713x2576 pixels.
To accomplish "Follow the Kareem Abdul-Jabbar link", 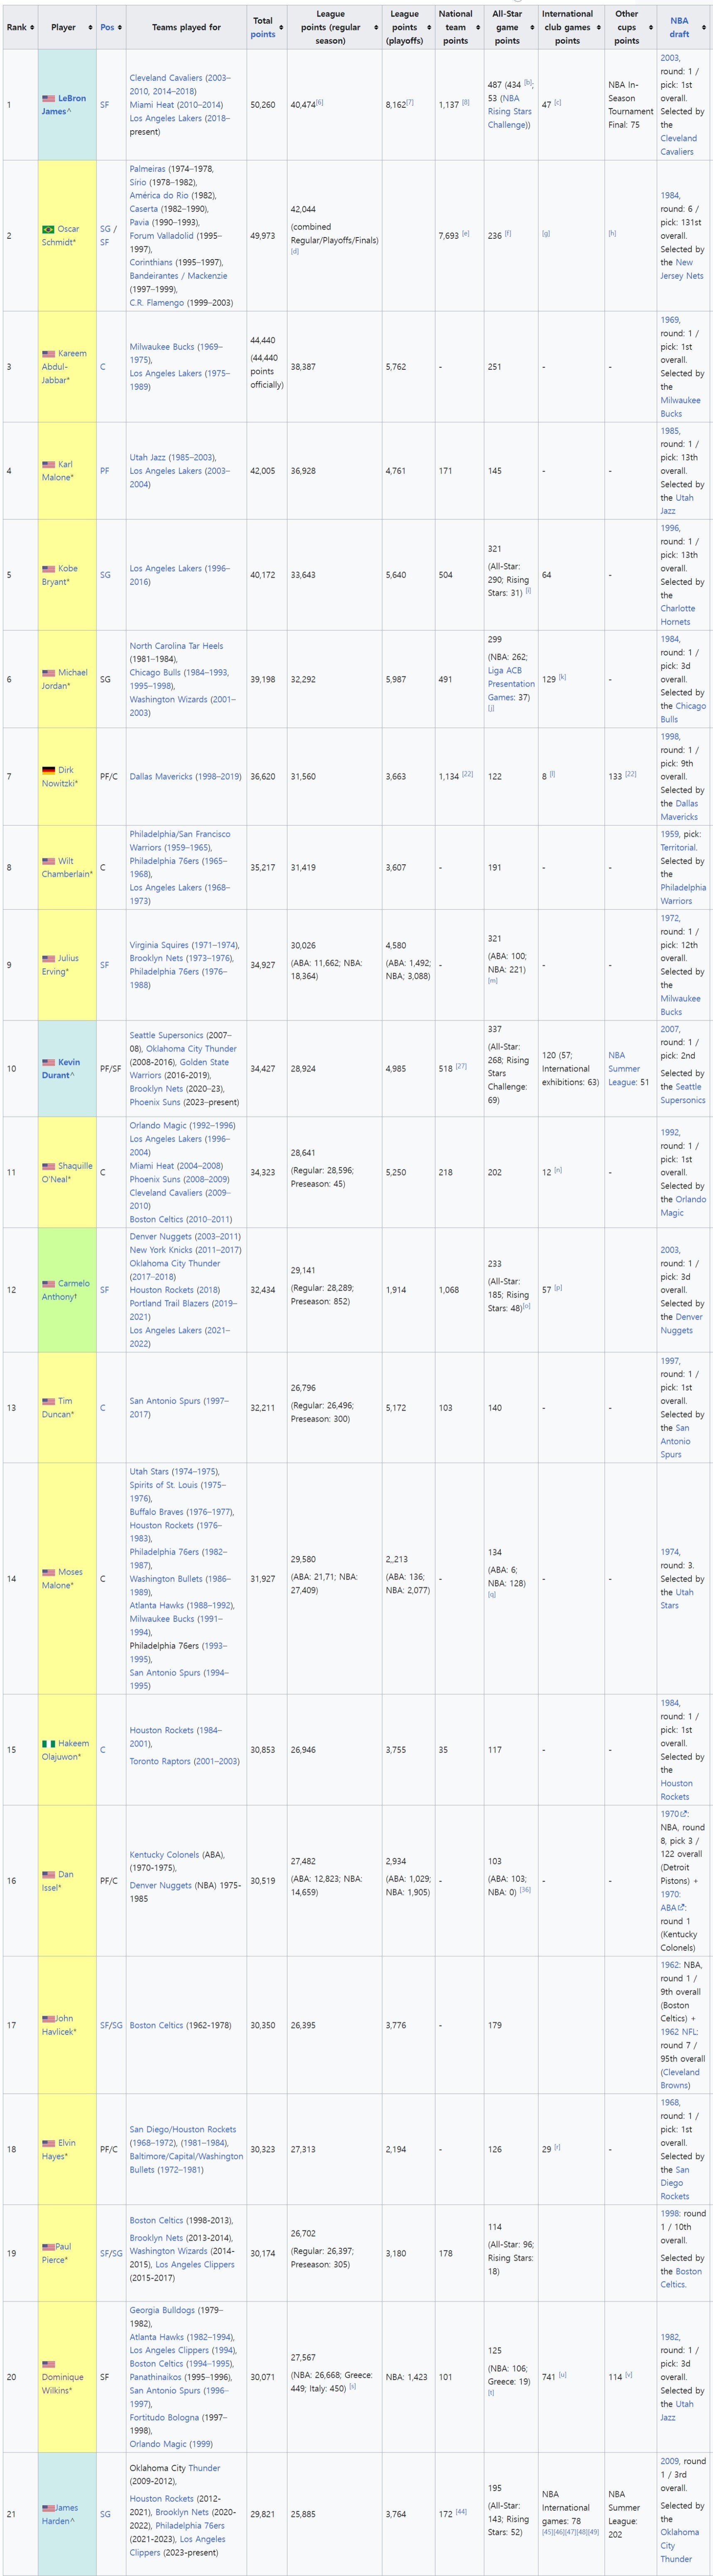I will [64, 367].
